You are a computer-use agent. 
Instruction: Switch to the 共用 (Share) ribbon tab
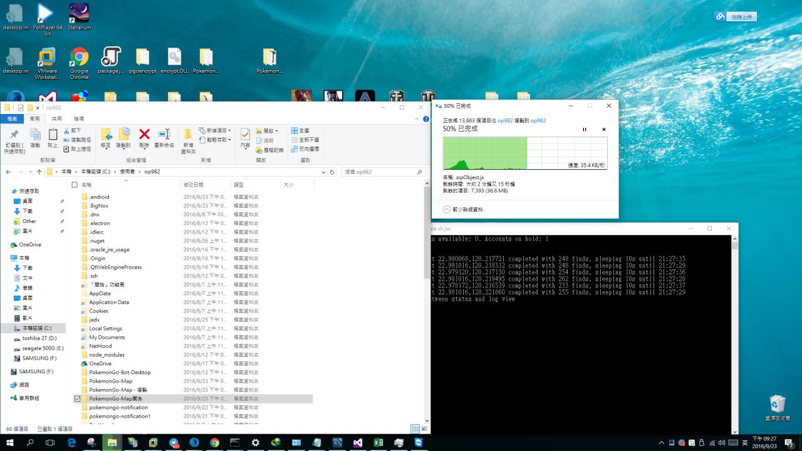click(56, 118)
